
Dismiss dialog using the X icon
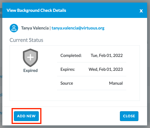[x=141, y=11]
